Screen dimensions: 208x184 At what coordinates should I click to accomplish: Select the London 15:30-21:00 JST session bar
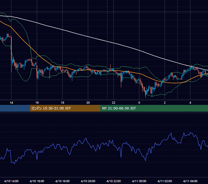coord(65,108)
